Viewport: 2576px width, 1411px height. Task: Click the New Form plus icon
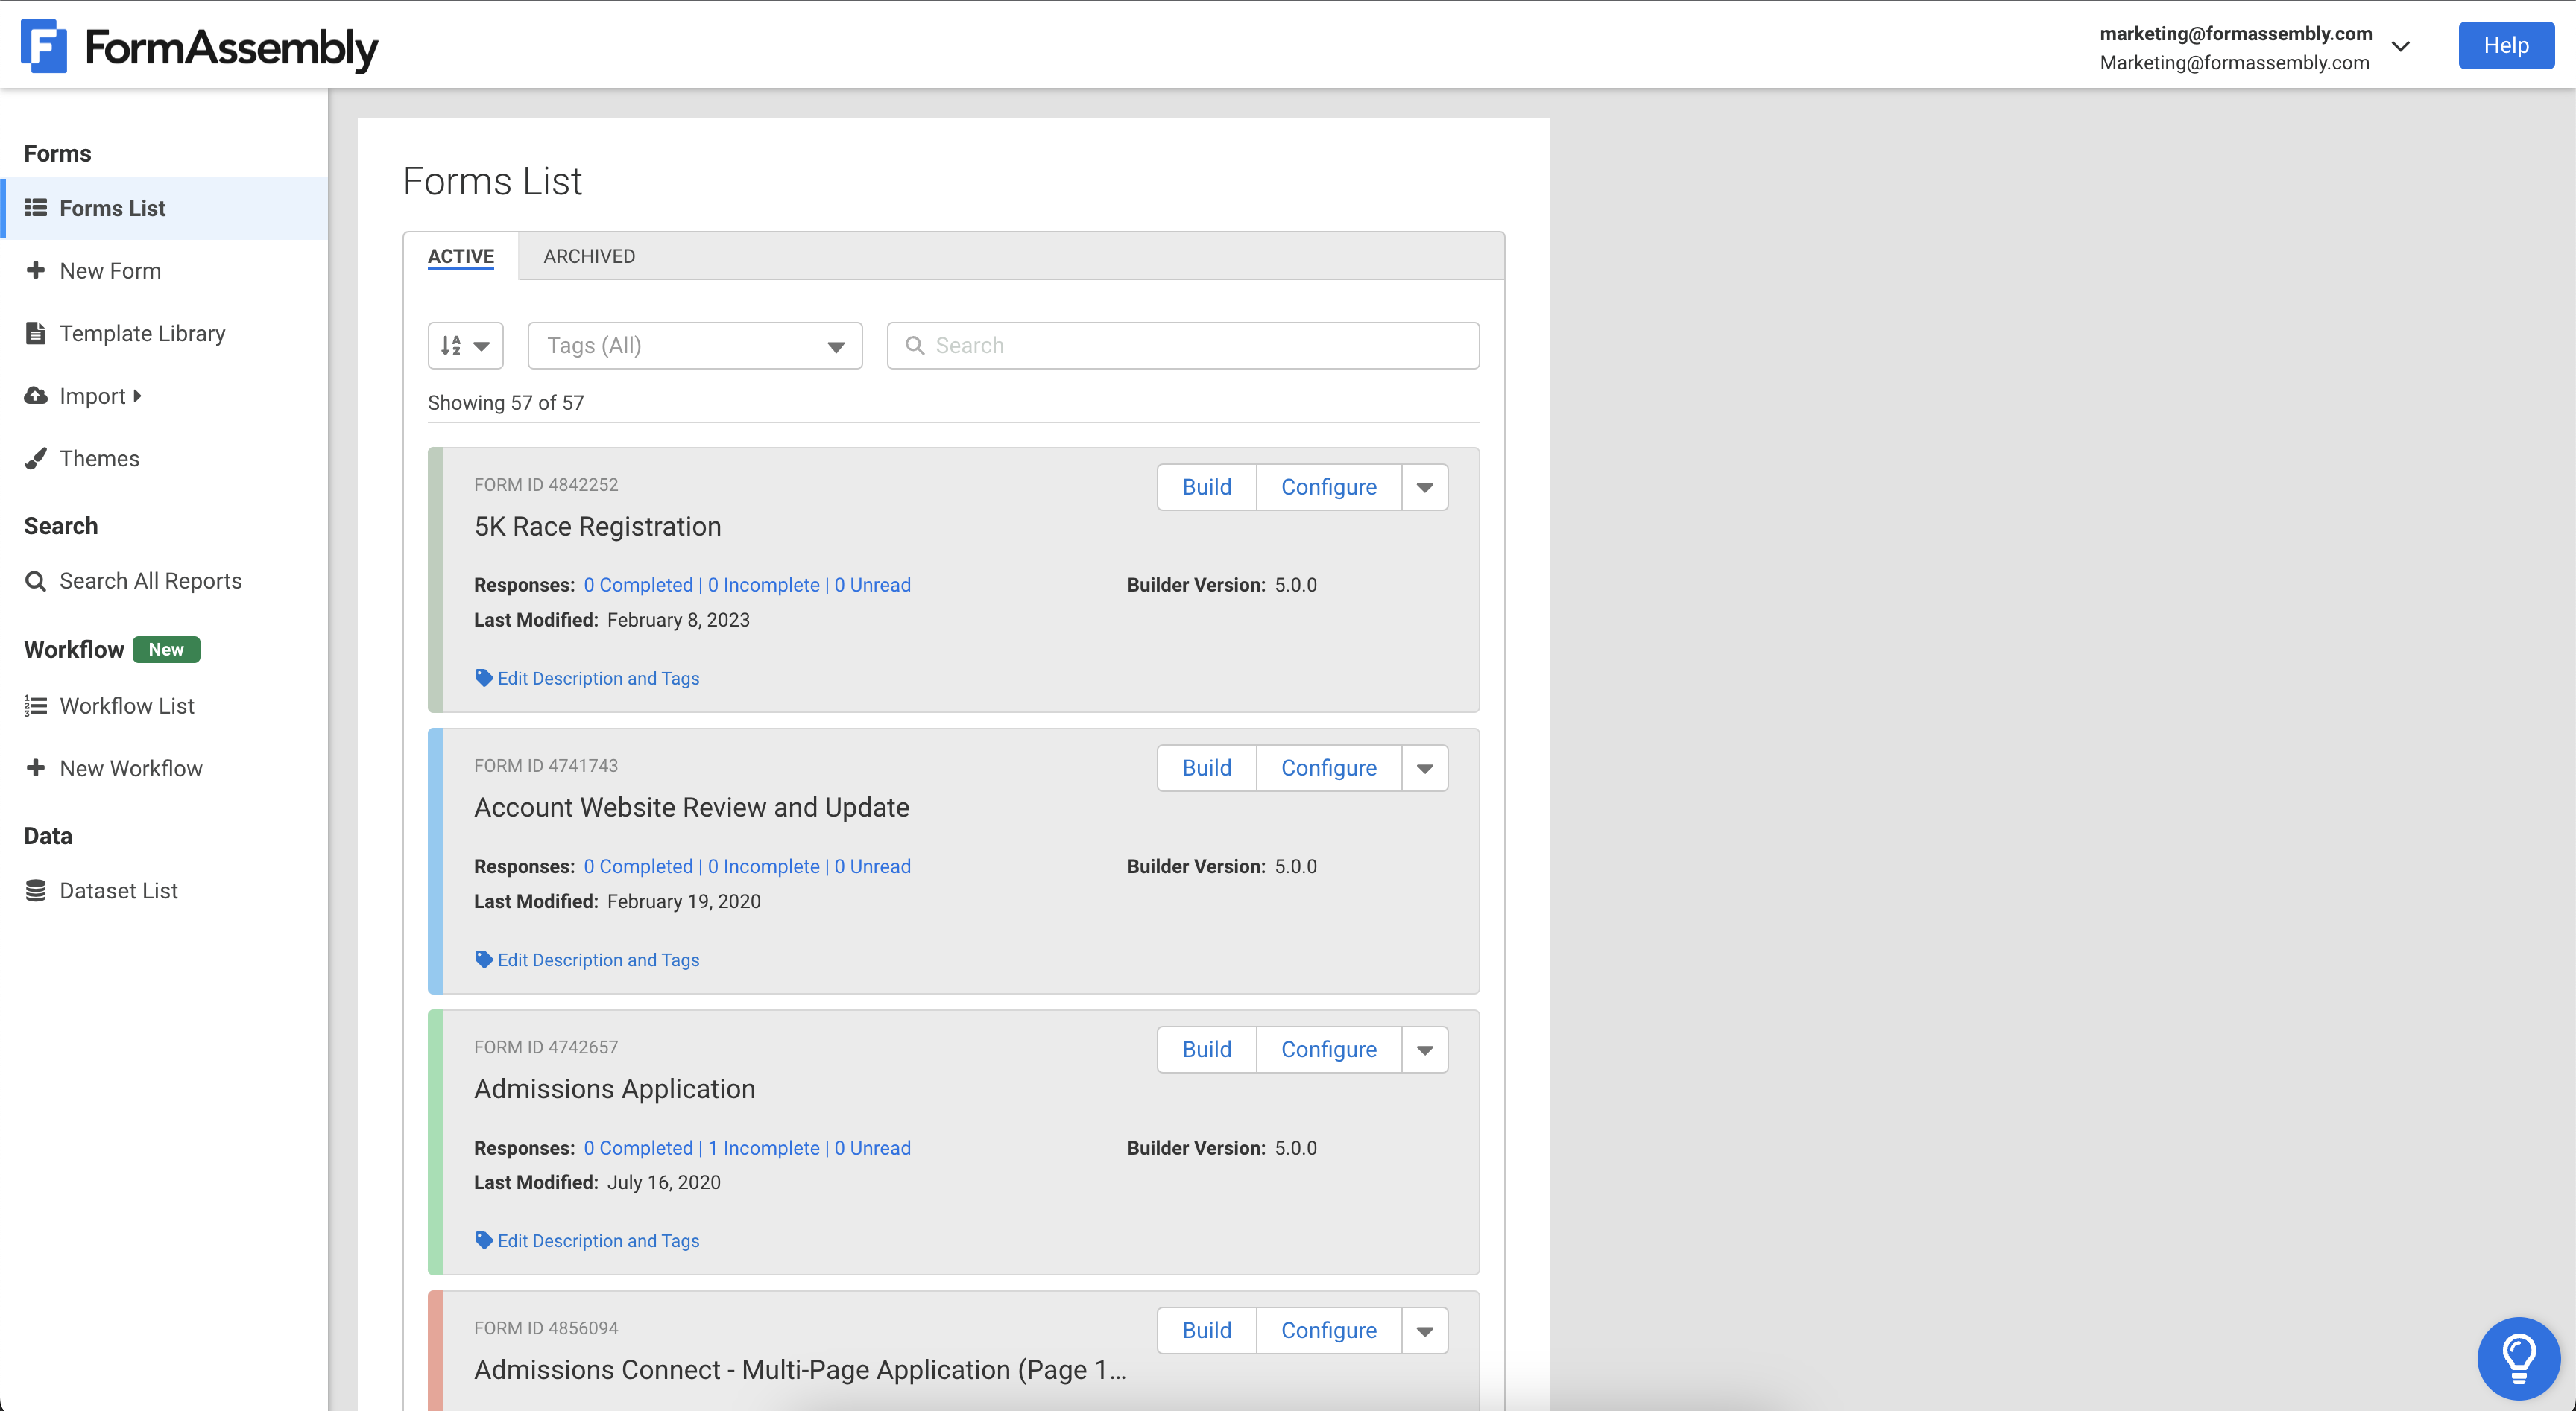coord(36,271)
